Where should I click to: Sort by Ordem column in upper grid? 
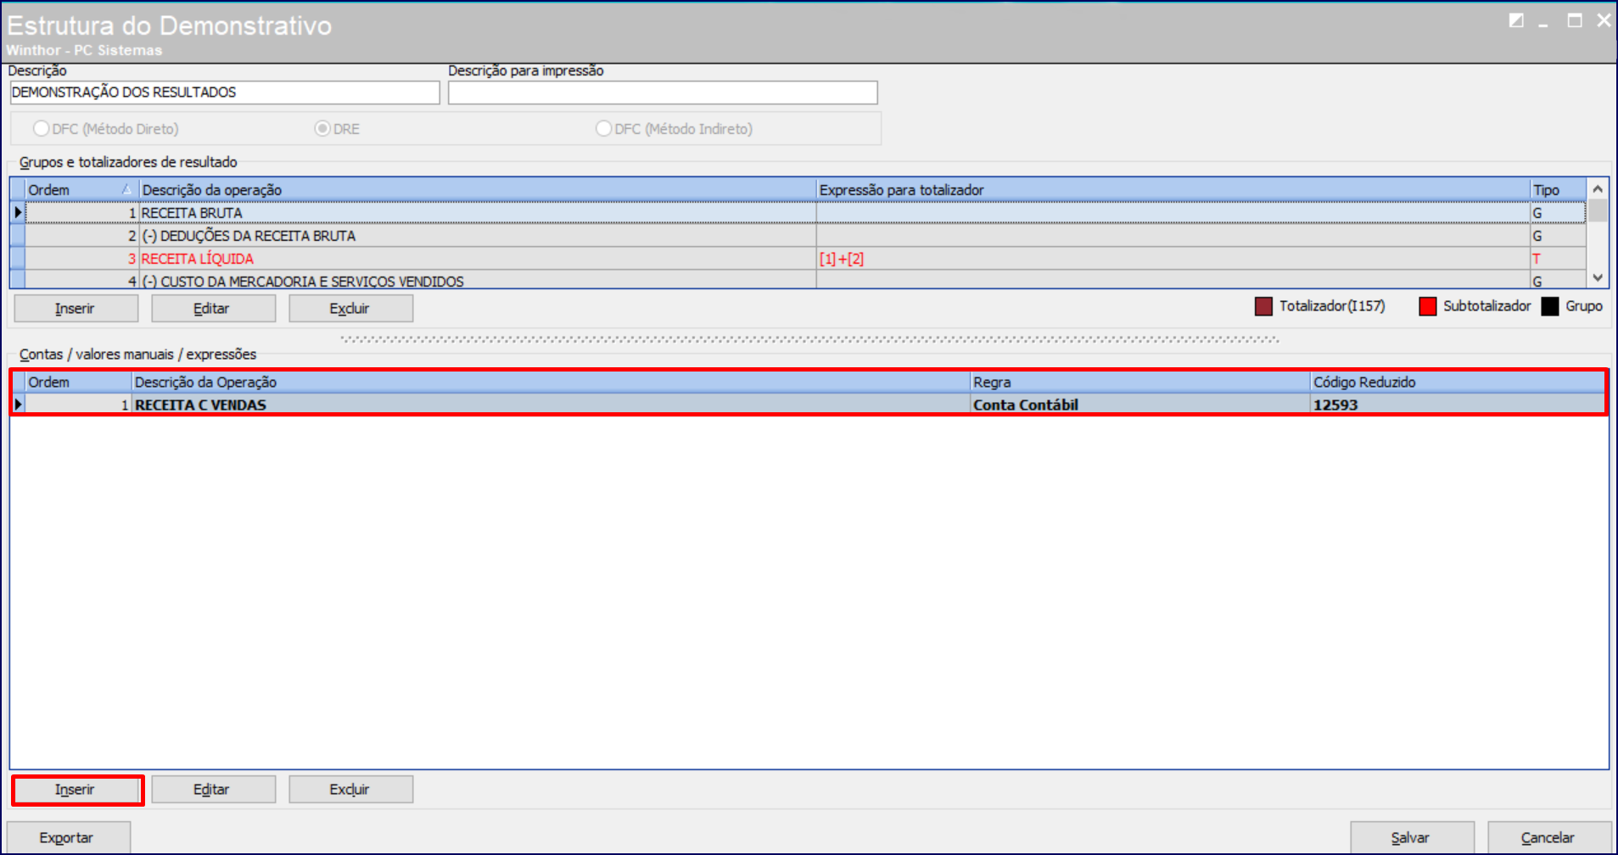tap(81, 190)
